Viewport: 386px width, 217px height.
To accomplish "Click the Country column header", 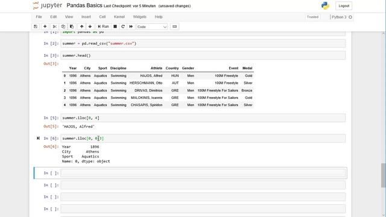I will pyautogui.click(x=172, y=68).
